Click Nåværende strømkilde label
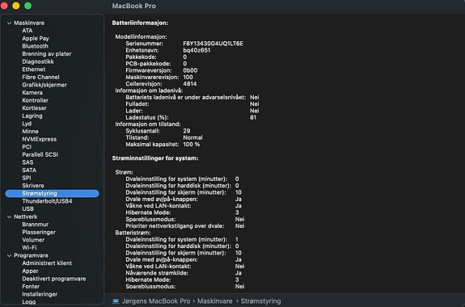The image size is (465, 307). (x=157, y=273)
